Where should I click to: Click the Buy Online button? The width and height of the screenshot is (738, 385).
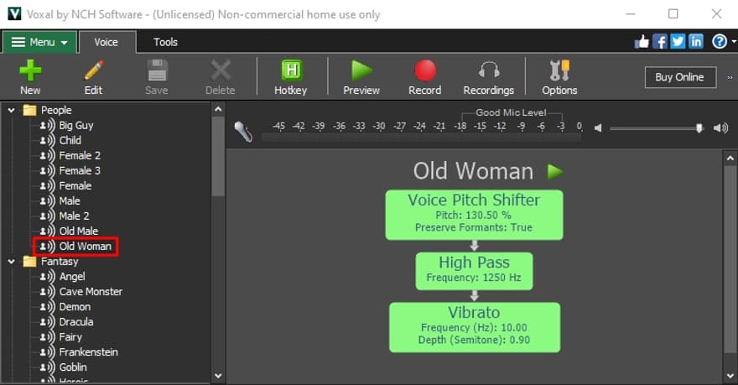pyautogui.click(x=679, y=77)
